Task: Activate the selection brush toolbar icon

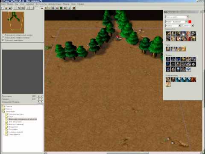Action: pos(37,8)
